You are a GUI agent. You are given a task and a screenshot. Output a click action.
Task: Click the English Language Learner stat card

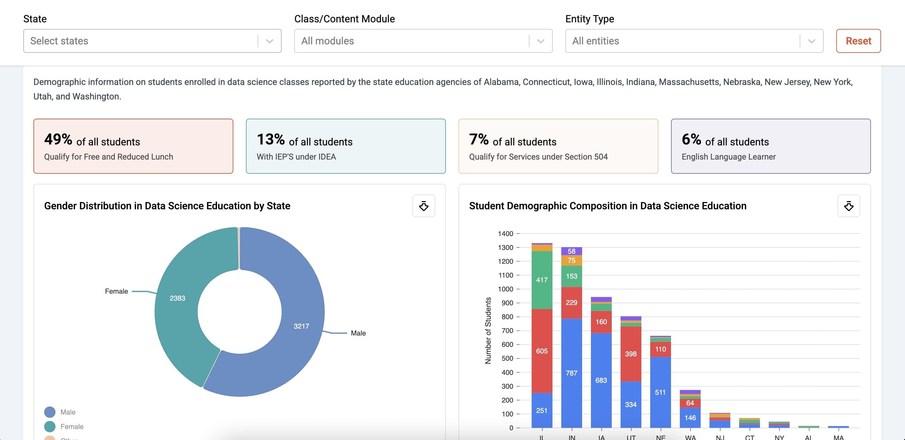[x=770, y=146]
